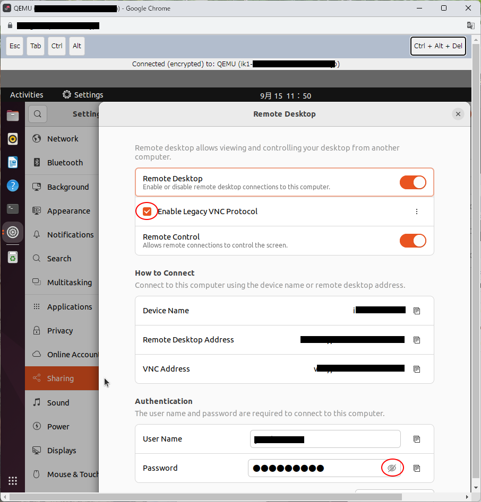481x502 pixels.
Task: Click the User Name input field
Action: pos(325,439)
